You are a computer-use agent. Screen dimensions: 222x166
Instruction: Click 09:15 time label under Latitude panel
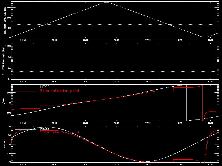pyautogui.click(x=23, y=164)
